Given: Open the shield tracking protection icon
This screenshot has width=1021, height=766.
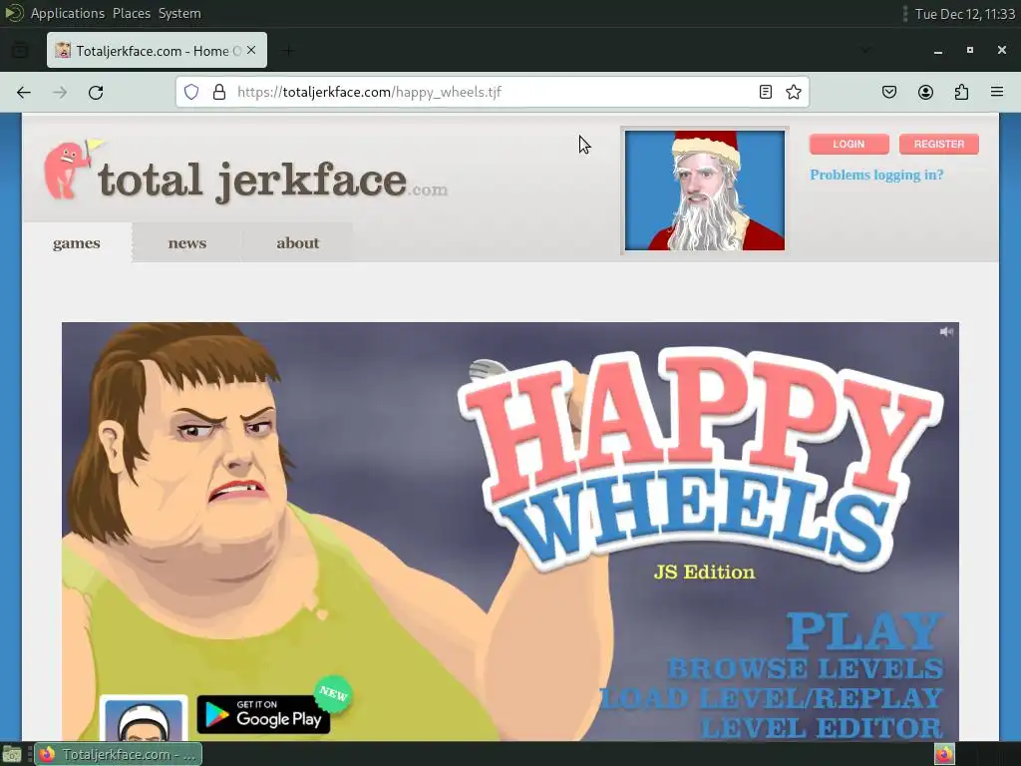Looking at the screenshot, I should tap(190, 92).
